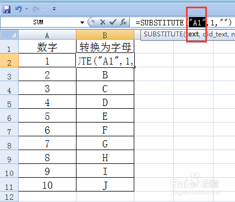
Task: Click cell with number 3
Action: tap(47, 88)
